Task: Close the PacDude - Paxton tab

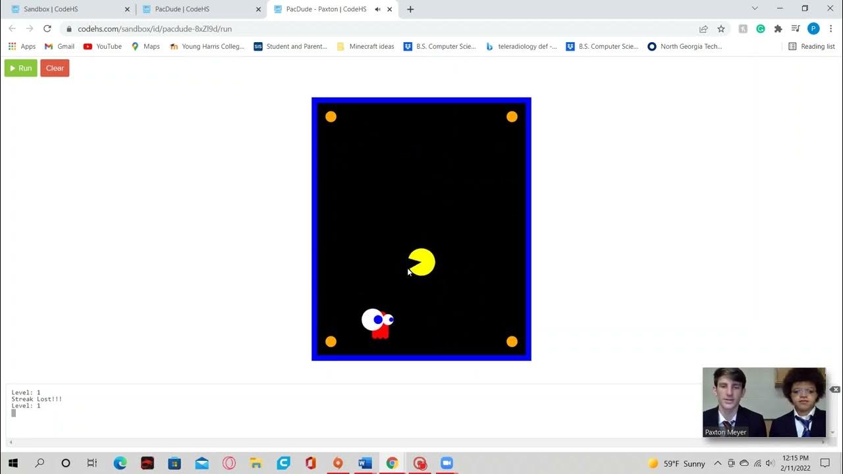Action: point(390,9)
